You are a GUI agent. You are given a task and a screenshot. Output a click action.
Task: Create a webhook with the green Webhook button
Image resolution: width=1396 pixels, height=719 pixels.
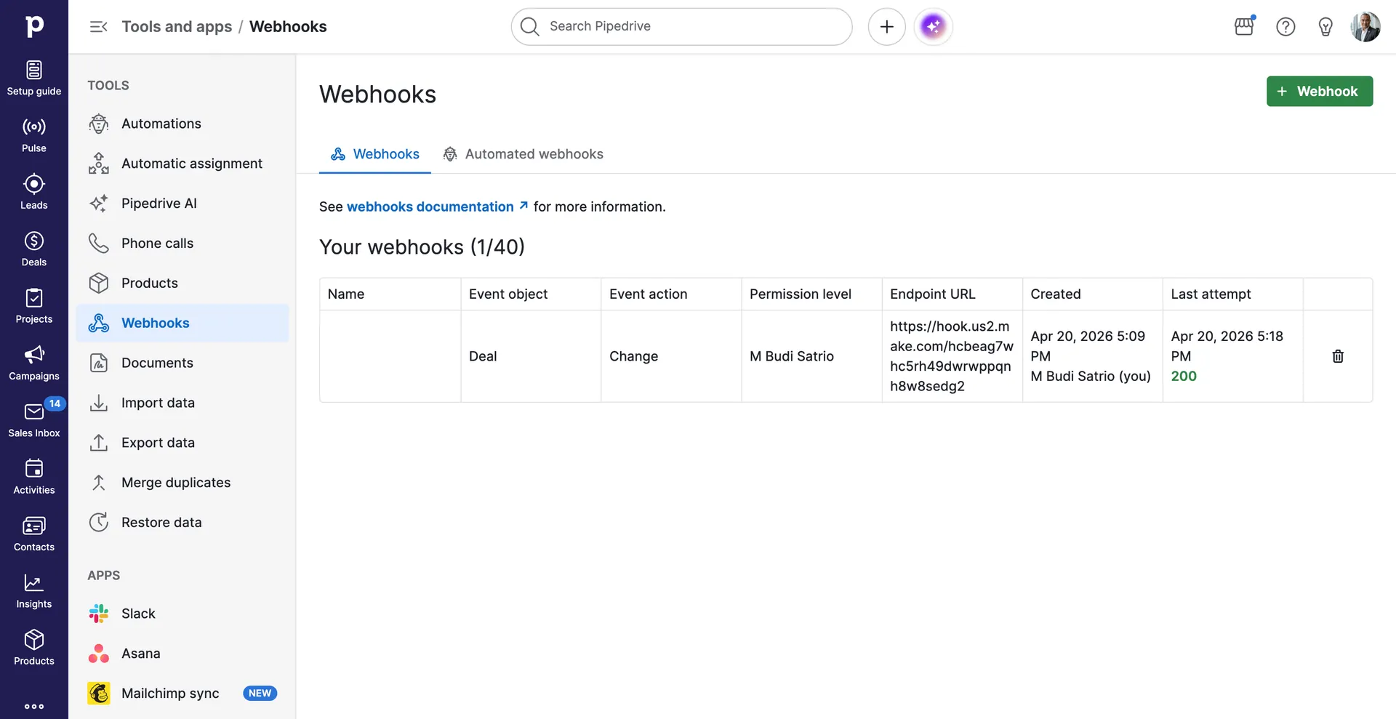[x=1319, y=91]
